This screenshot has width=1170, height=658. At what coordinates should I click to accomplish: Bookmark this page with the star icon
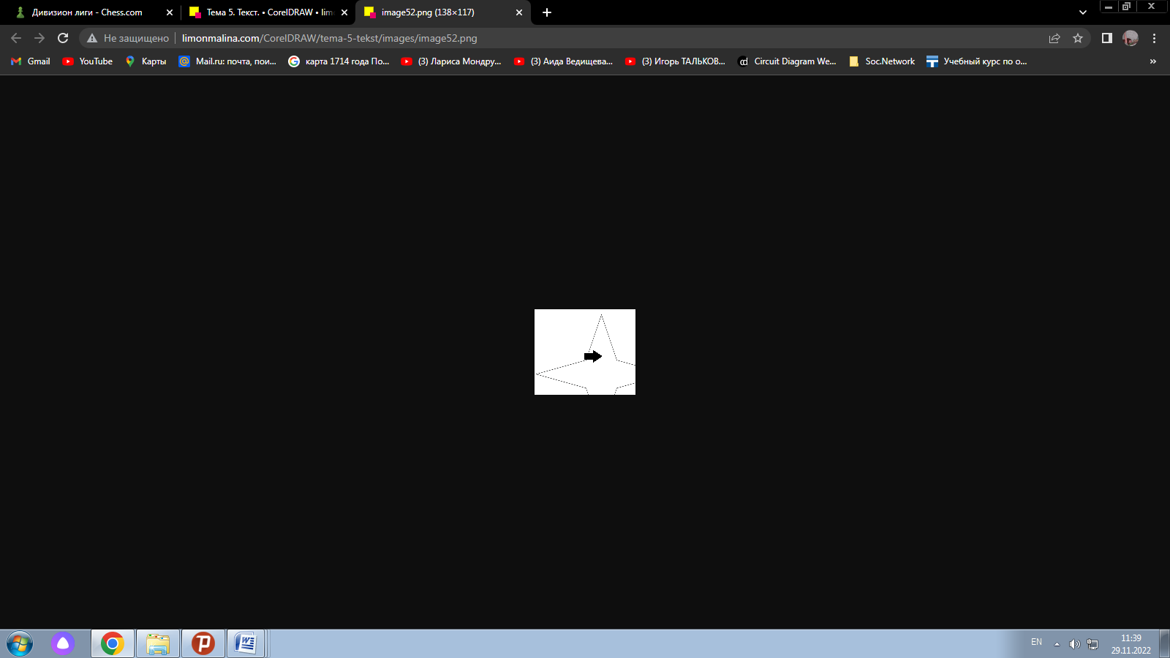(1078, 38)
